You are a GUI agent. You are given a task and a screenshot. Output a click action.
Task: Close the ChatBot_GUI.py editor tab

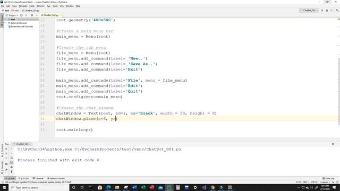pyautogui.click(x=60, y=15)
